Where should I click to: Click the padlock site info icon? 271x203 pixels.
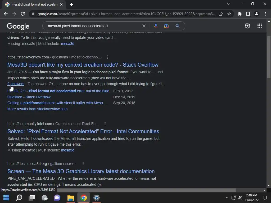(33, 14)
